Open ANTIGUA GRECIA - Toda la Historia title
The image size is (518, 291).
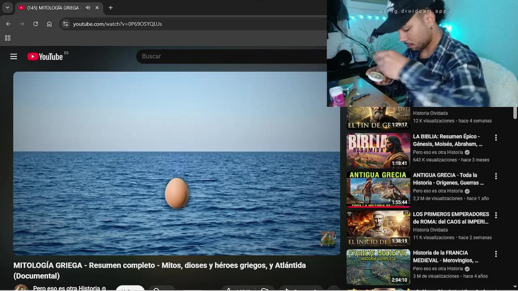pyautogui.click(x=448, y=179)
